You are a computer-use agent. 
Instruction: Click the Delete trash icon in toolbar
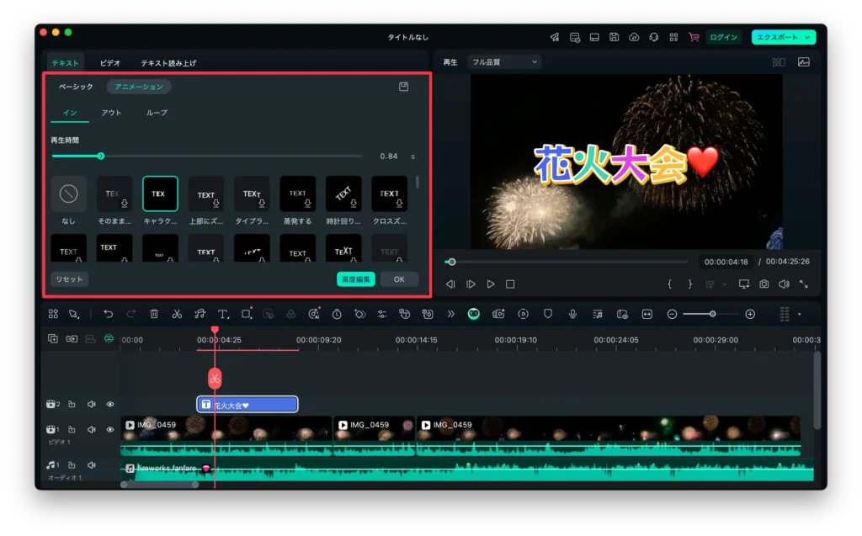tap(154, 314)
